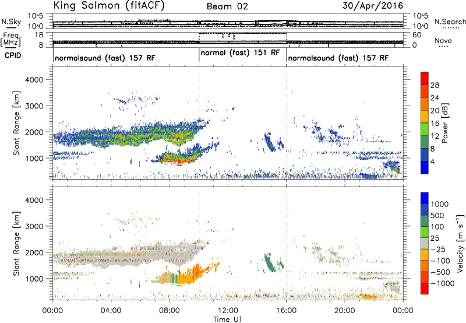Click the "Power [dB]" colorbar title
Image resolution: width=466 pixels, height=323 pixels.
click(x=445, y=123)
